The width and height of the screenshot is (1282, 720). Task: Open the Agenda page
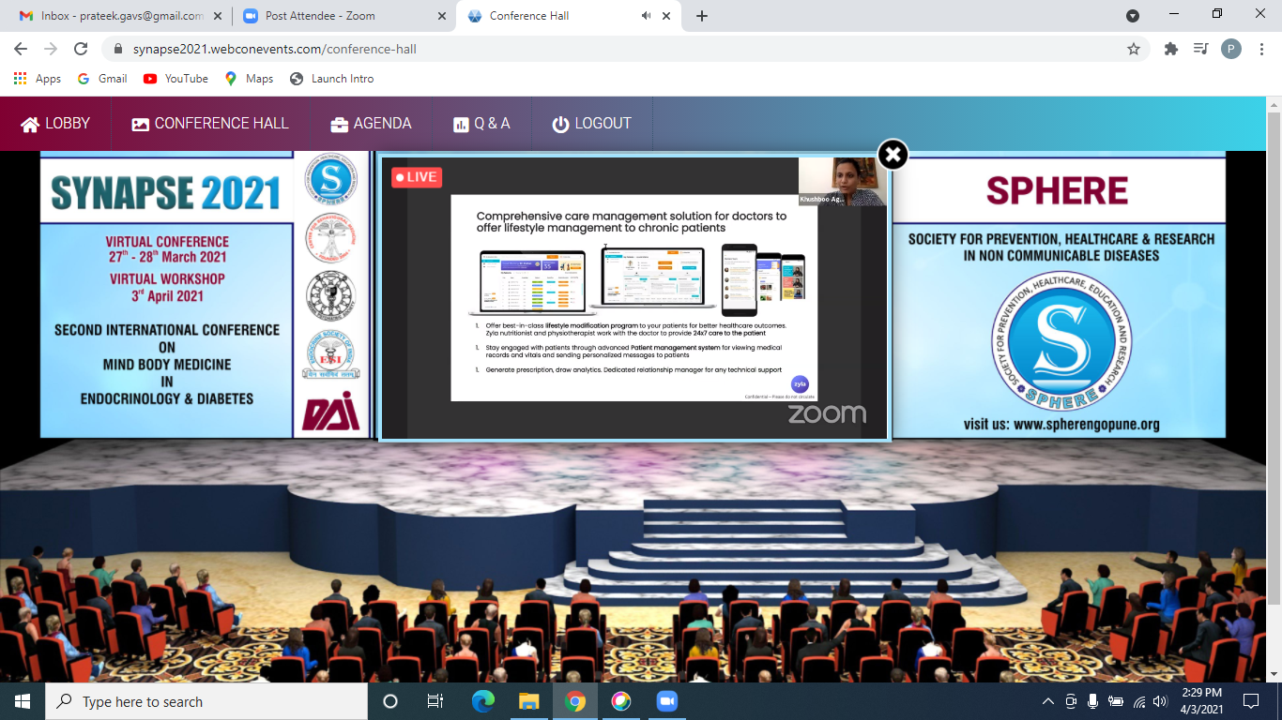(371, 124)
